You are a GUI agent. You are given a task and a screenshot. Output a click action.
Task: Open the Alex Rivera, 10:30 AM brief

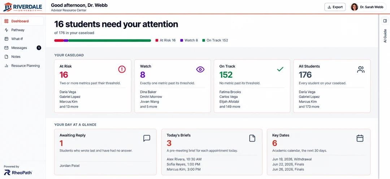click(184, 159)
